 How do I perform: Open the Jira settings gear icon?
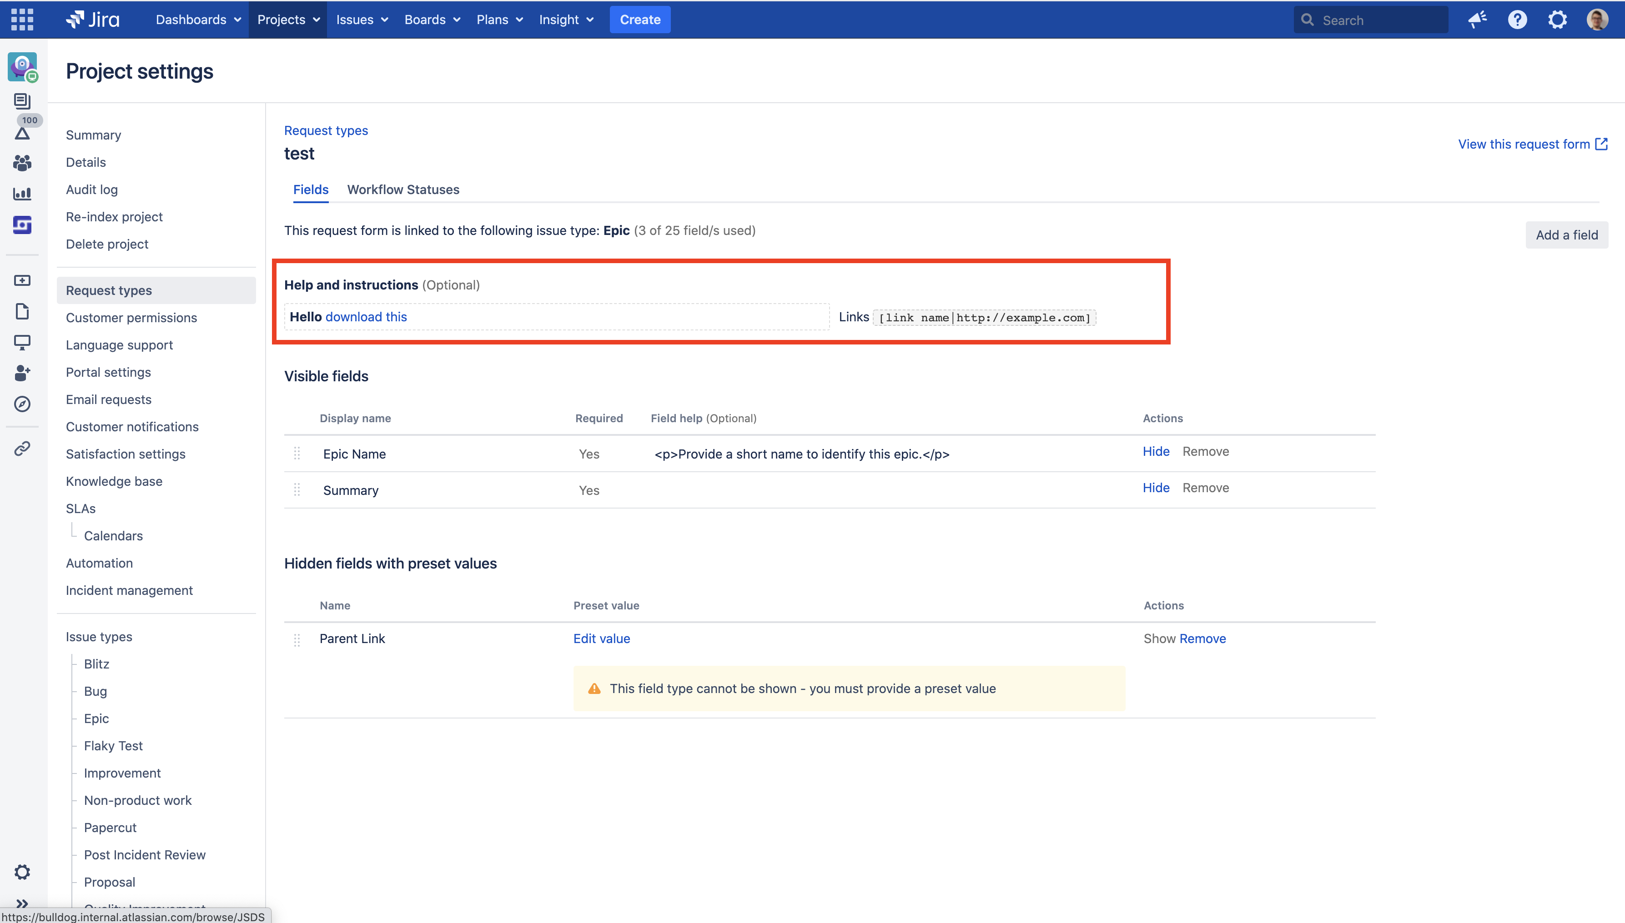coord(1559,20)
